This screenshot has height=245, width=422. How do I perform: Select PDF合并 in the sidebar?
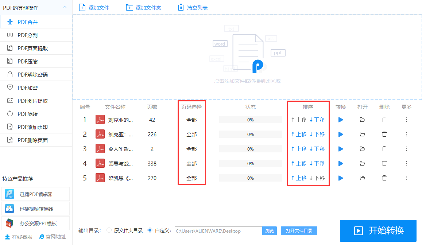click(36, 22)
